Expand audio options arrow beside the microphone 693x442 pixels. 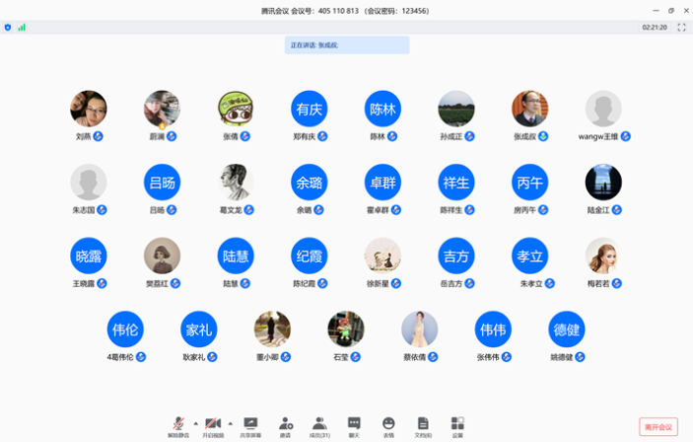coord(195,422)
